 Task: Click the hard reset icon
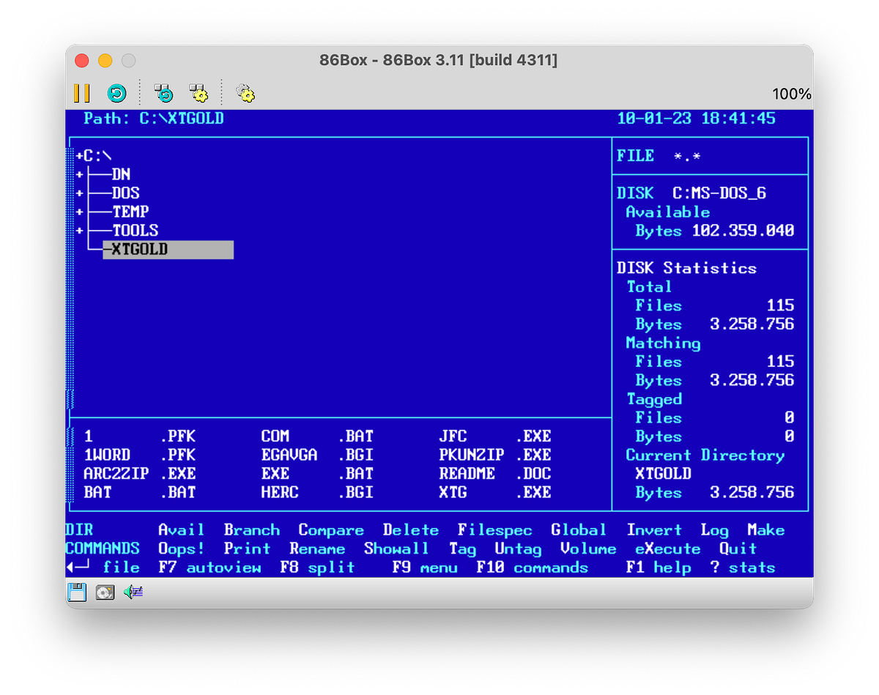[117, 92]
